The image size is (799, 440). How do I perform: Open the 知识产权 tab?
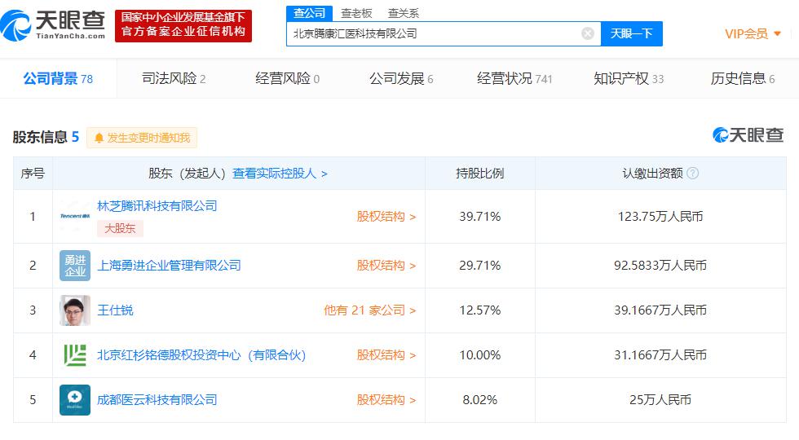(629, 78)
